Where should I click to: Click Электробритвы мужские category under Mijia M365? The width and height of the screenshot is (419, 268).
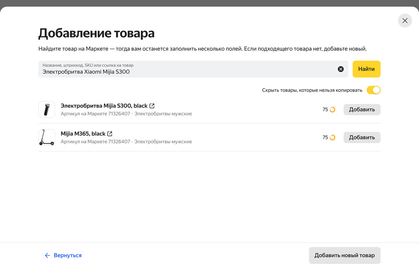point(163,142)
